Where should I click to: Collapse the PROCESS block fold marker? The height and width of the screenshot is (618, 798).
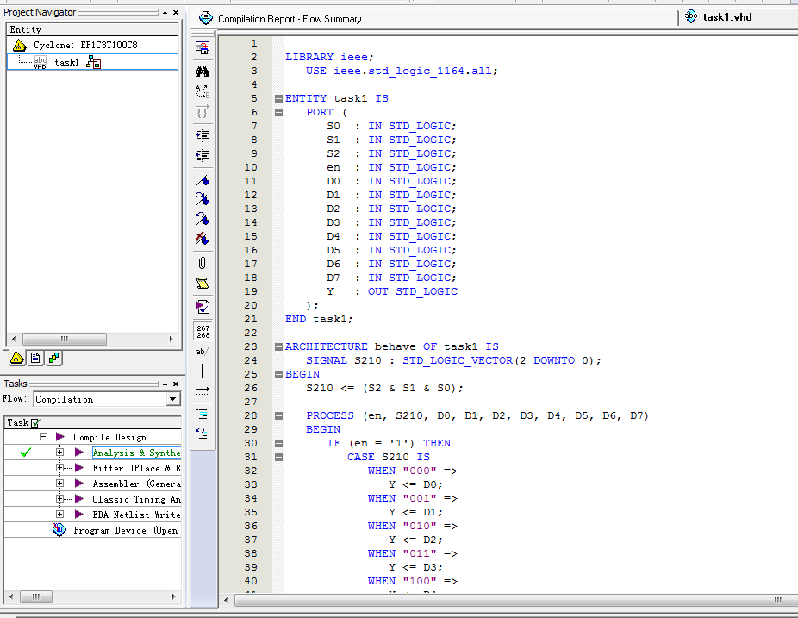pos(278,416)
